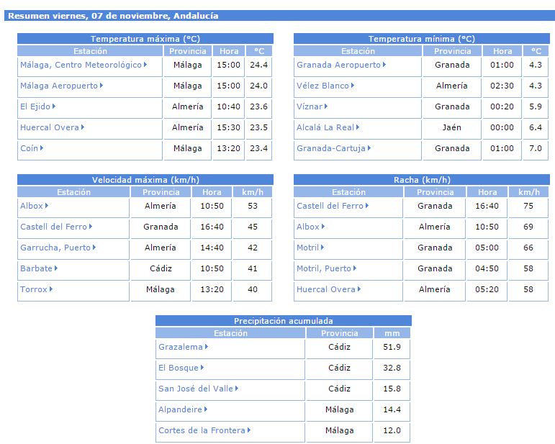
Task: Open Motril, Puerto station link
Action: click(327, 268)
